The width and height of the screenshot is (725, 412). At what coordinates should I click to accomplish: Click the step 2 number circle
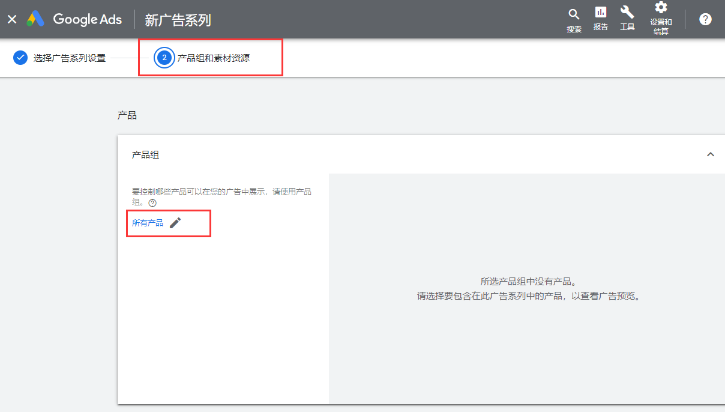tap(164, 58)
